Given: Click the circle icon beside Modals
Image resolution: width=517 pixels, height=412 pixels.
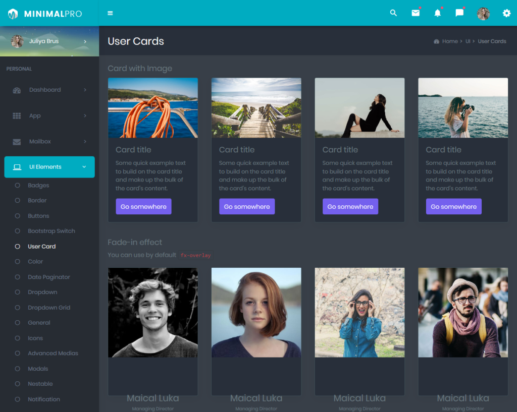Looking at the screenshot, I should [x=18, y=369].
